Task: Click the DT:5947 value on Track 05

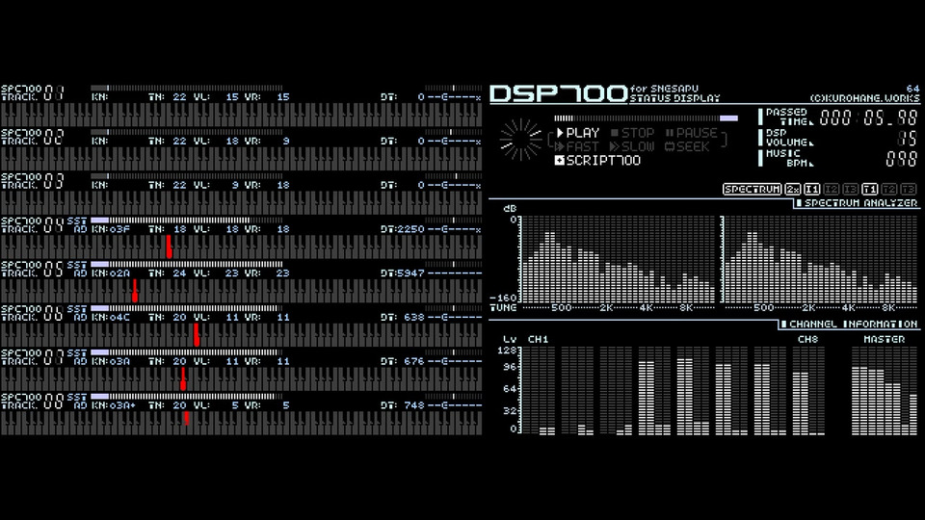Action: click(x=403, y=273)
